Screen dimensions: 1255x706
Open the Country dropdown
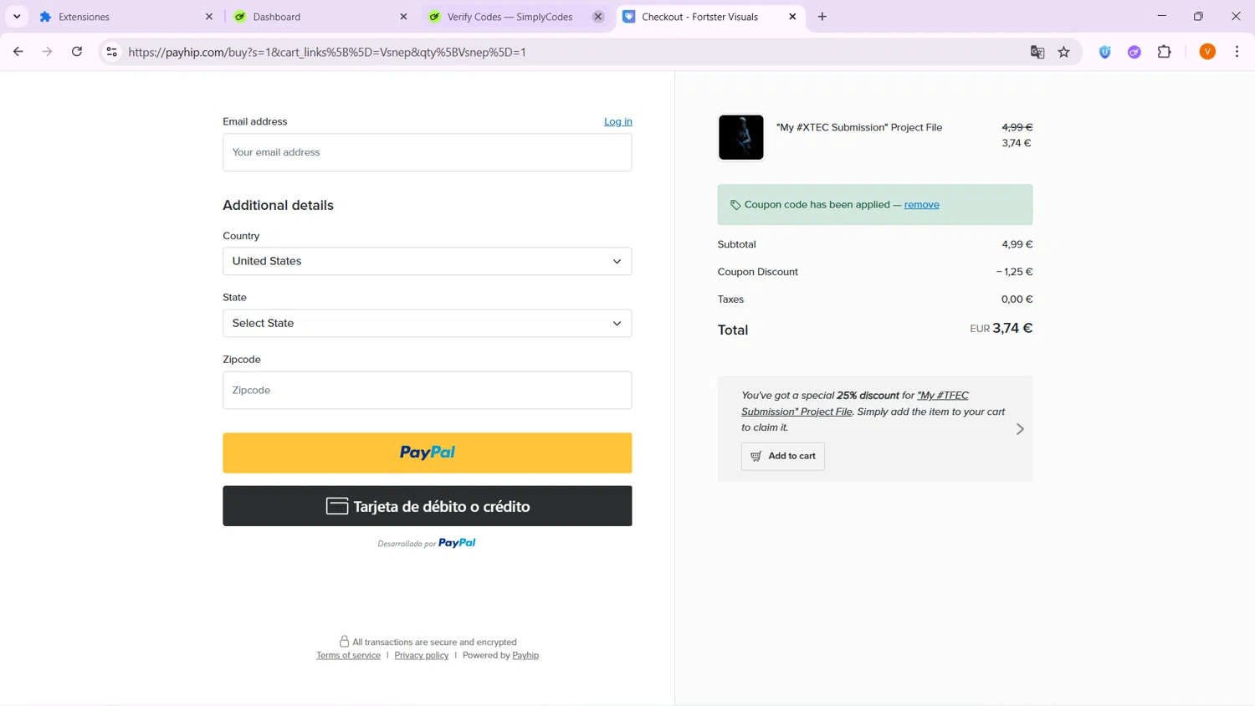(428, 261)
